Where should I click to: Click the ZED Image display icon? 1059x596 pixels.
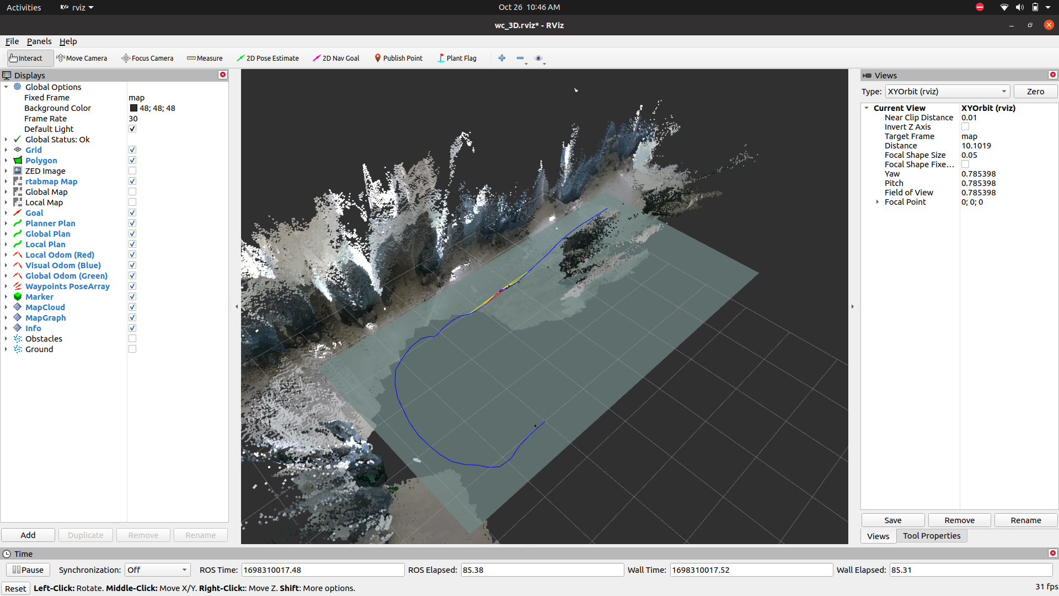(18, 171)
